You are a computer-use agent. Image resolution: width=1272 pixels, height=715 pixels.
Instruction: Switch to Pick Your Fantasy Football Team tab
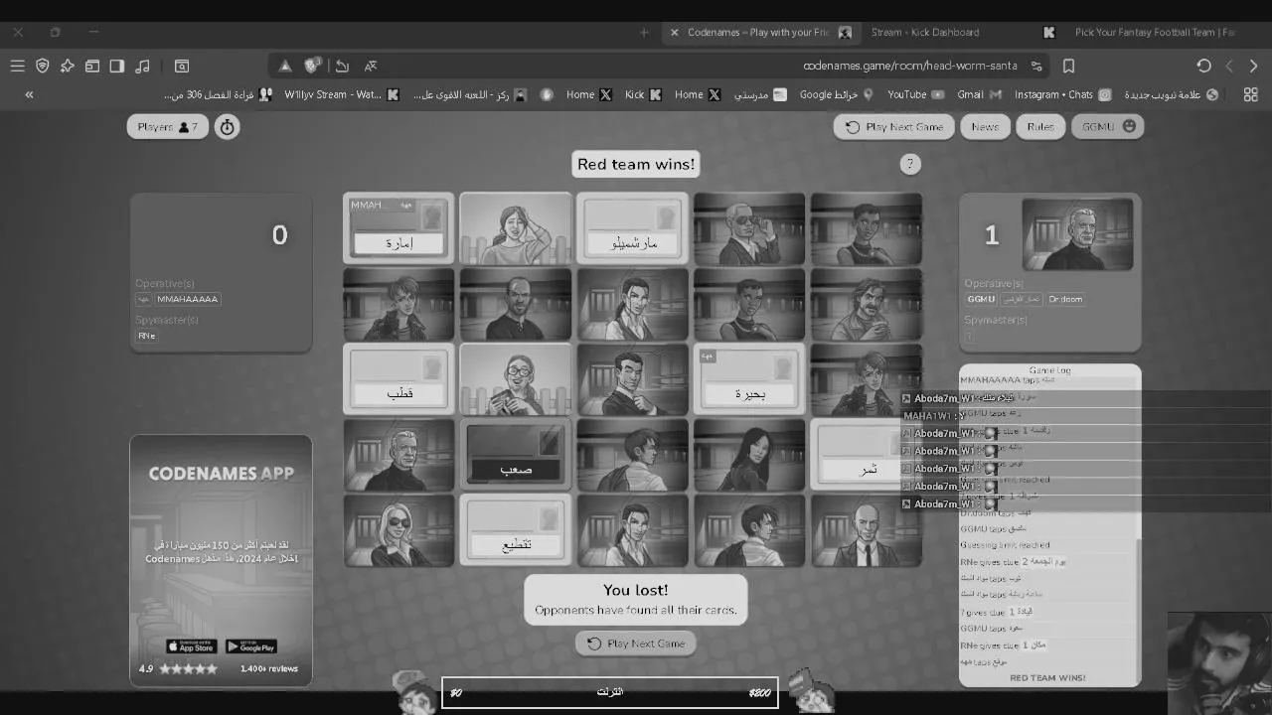pyautogui.click(x=1155, y=32)
